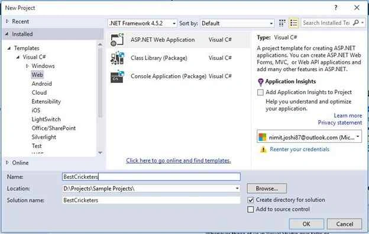Open the Learn more link

point(348,116)
